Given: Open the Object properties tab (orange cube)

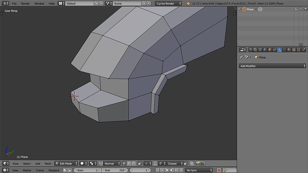Looking at the screenshot, I should [x=270, y=50].
